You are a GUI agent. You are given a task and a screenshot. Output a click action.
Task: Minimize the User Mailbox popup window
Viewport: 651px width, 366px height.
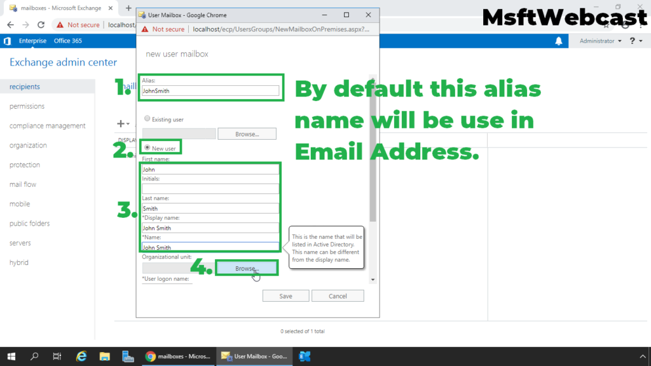(325, 15)
